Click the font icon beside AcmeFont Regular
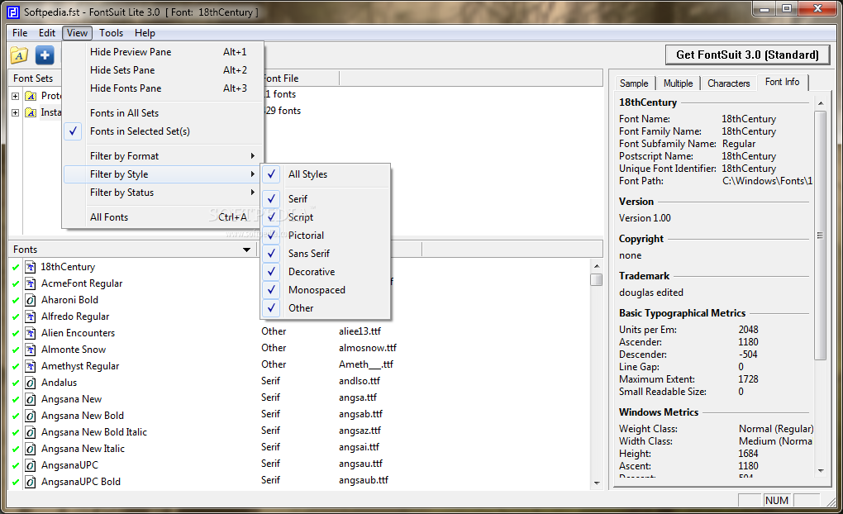843x514 pixels. click(x=31, y=284)
